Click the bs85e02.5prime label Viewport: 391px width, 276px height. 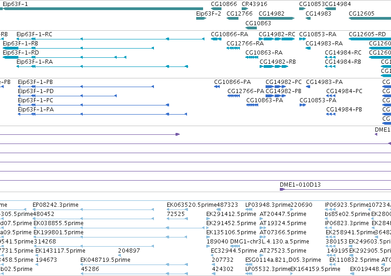point(347,214)
